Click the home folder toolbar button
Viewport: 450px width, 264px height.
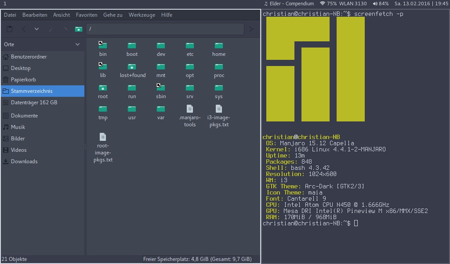[x=78, y=29]
